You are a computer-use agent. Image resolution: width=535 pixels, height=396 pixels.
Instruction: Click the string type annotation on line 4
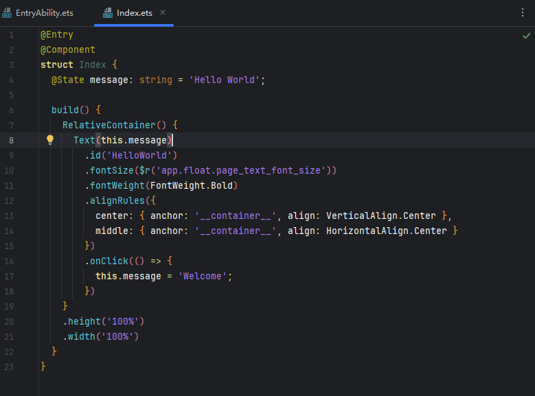click(156, 80)
